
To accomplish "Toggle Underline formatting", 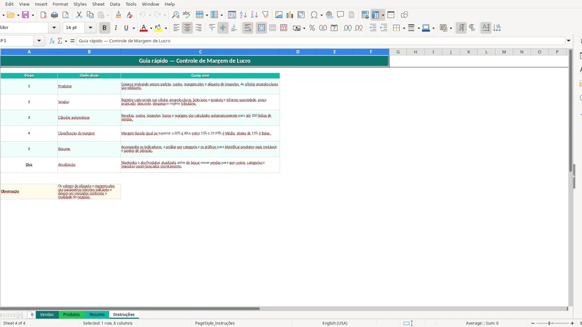I will point(127,28).
